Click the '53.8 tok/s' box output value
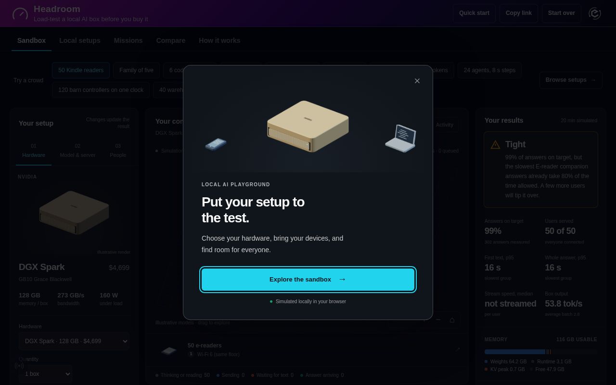The height and width of the screenshot is (385, 616). (564, 304)
